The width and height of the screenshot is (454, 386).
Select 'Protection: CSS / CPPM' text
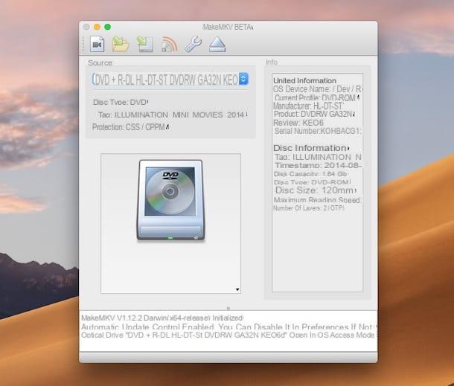point(130,127)
